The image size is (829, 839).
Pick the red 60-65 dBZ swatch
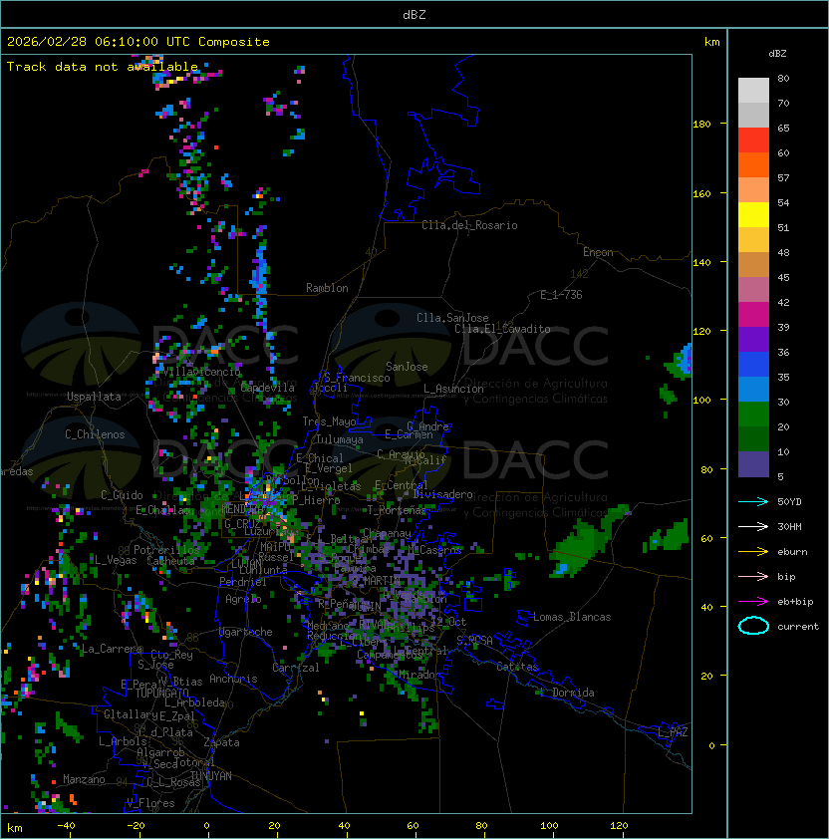tap(753, 140)
